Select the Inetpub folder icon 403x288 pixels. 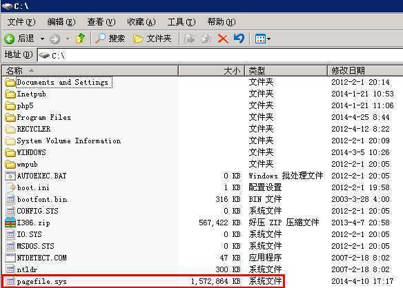click(10, 94)
